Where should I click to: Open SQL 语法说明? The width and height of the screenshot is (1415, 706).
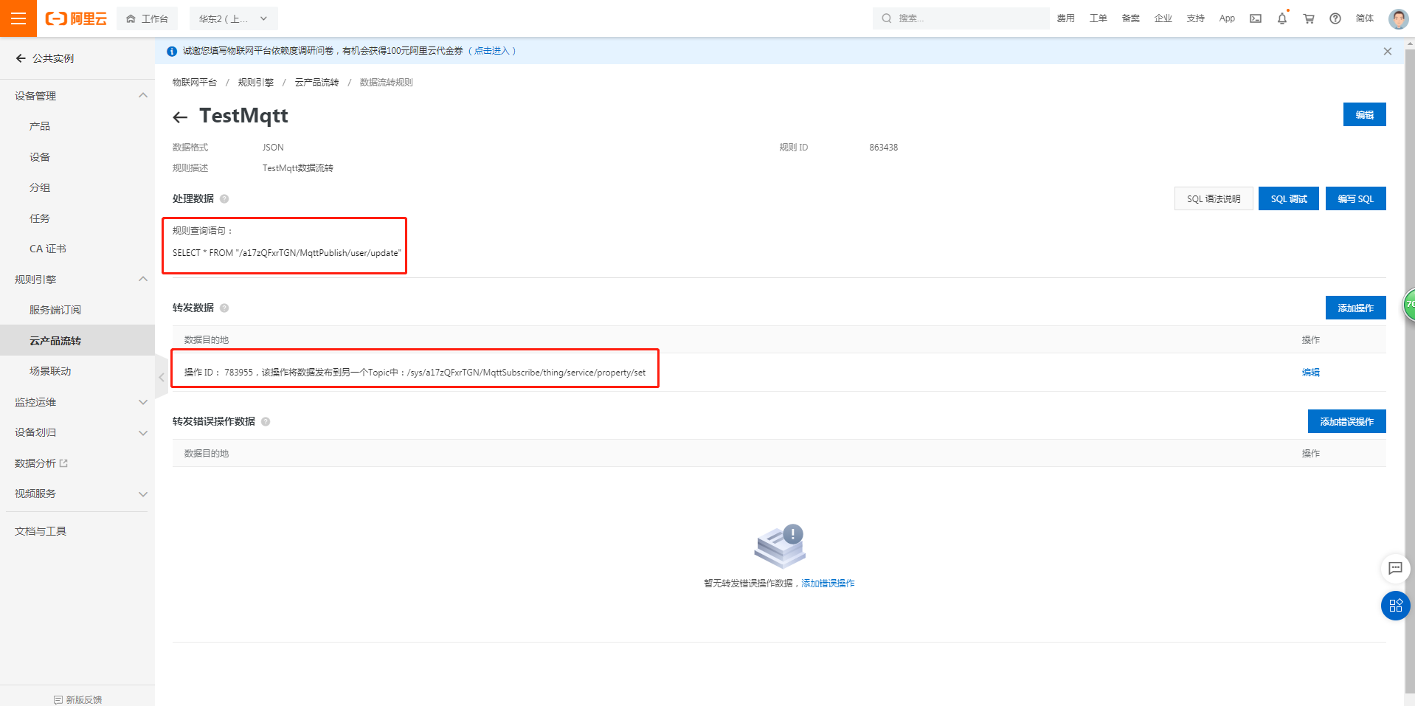(1214, 198)
